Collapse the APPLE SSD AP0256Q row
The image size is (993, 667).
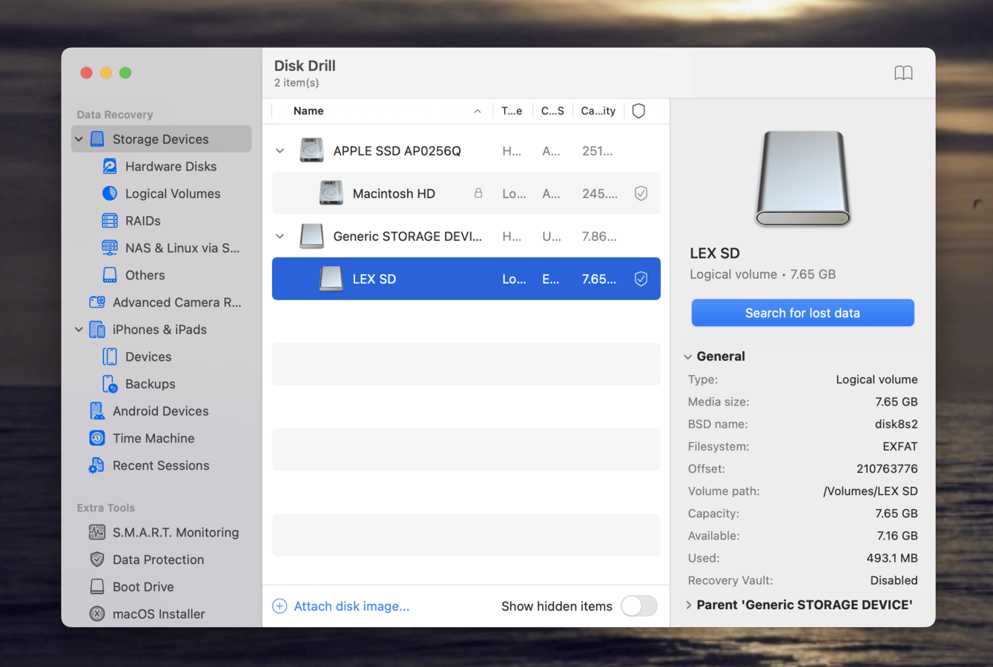[x=280, y=151]
